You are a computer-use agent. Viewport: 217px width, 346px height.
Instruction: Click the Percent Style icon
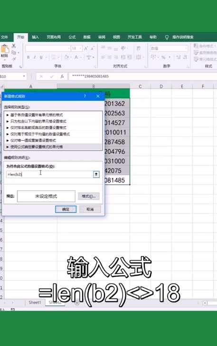click(x=163, y=58)
